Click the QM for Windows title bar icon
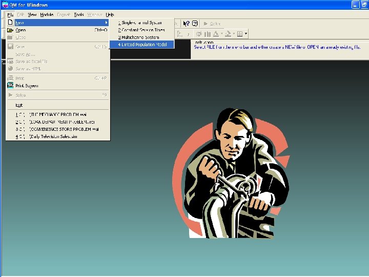This screenshot has width=369, height=277. 5,5
